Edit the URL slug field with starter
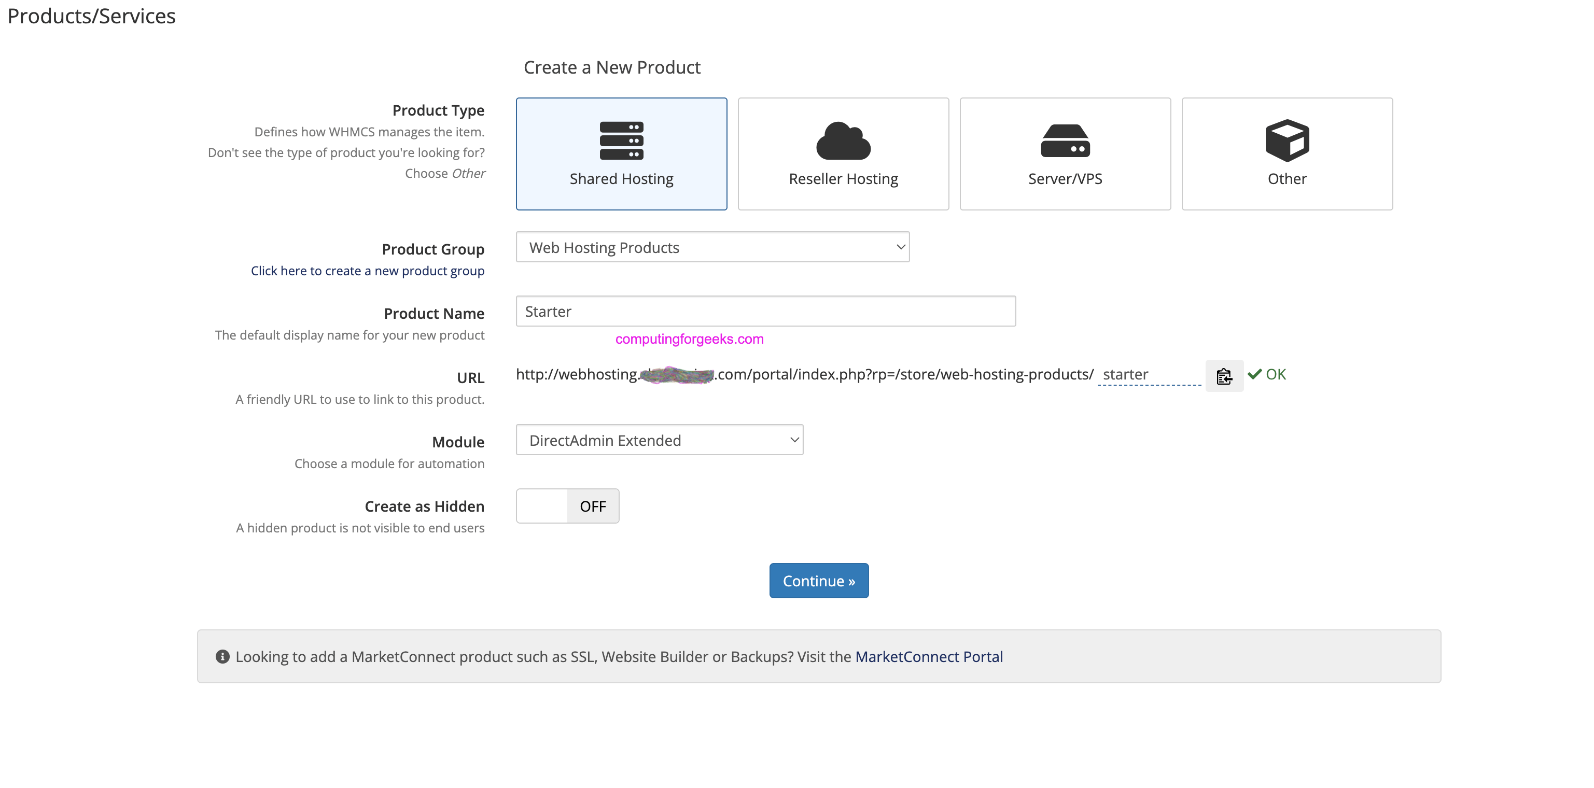This screenshot has height=788, width=1594. pyautogui.click(x=1150, y=375)
